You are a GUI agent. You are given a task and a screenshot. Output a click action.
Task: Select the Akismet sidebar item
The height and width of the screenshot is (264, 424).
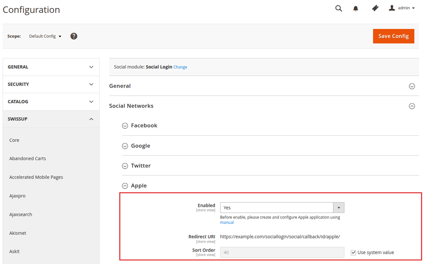[17, 233]
